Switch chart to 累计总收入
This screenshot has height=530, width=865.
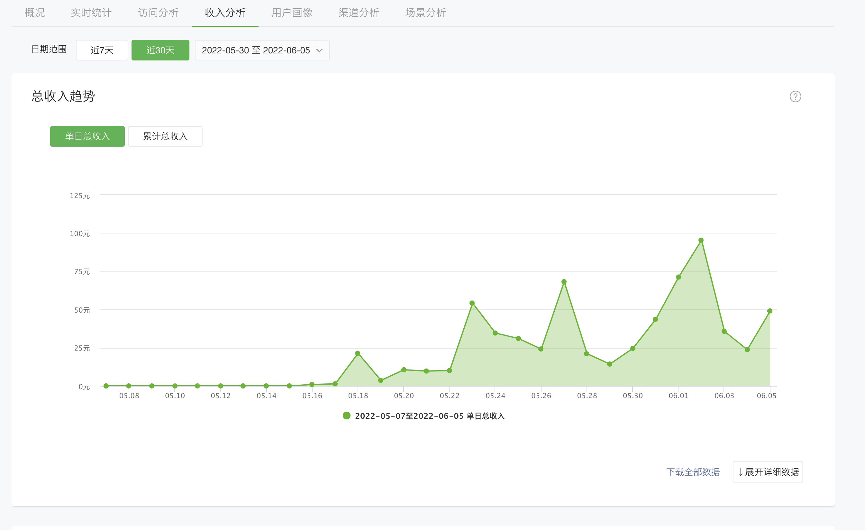(x=165, y=136)
